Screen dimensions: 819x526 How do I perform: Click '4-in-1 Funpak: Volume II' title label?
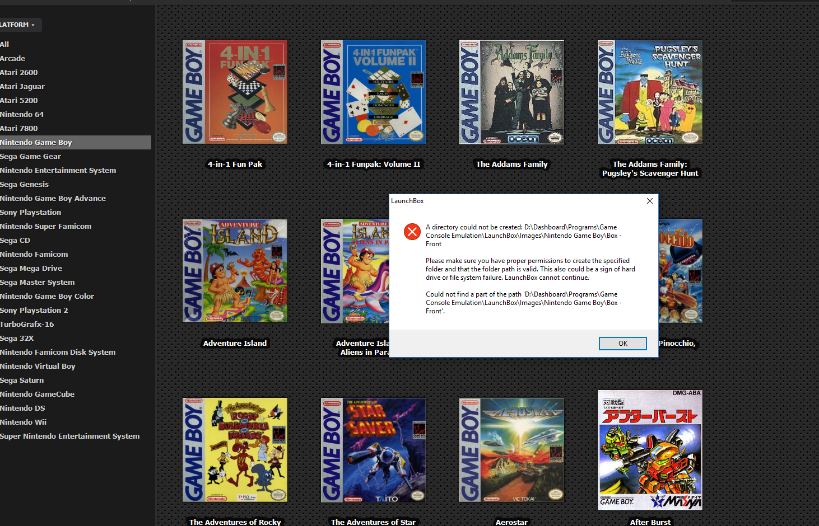pos(373,164)
